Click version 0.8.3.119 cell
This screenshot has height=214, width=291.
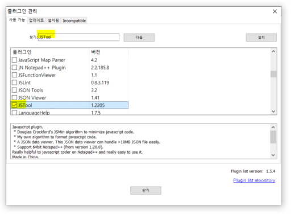pyautogui.click(x=100, y=83)
